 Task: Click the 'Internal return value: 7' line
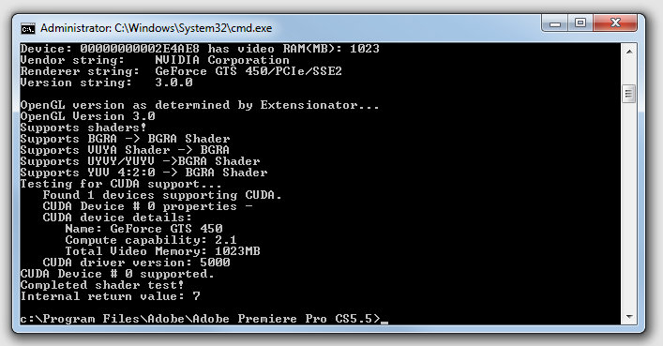[110, 296]
